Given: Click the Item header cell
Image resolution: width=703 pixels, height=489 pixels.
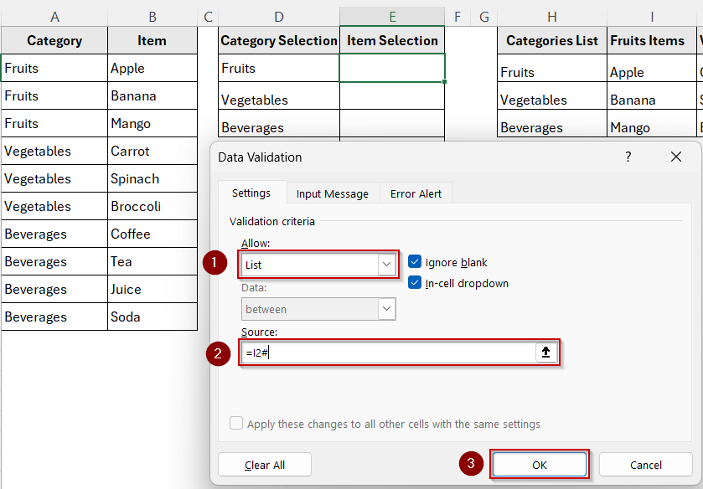Looking at the screenshot, I should pos(152,40).
